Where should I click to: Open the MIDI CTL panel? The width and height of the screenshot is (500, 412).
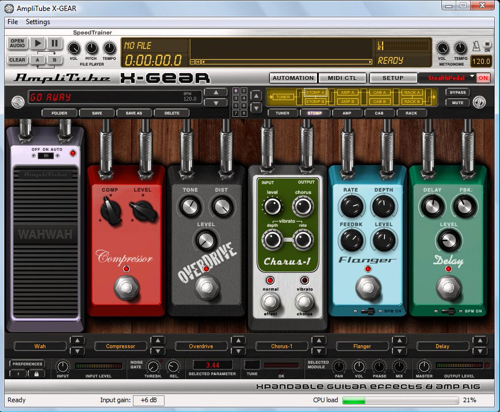click(342, 78)
